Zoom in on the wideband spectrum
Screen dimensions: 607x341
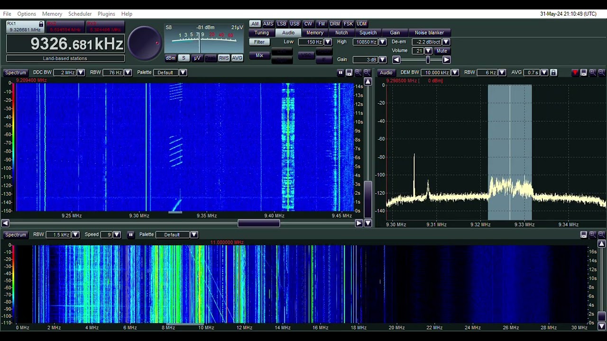[x=593, y=234]
